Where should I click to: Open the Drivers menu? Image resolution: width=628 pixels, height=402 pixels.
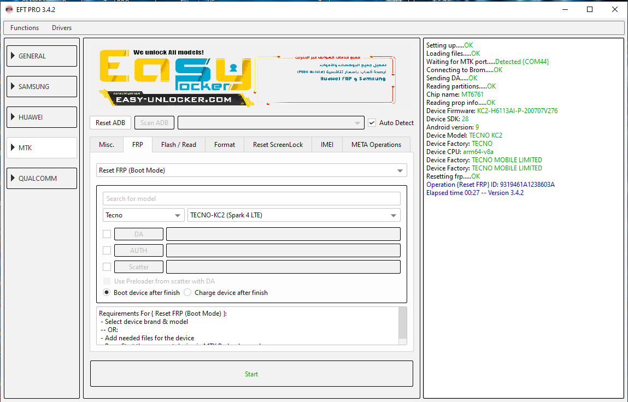pos(62,28)
